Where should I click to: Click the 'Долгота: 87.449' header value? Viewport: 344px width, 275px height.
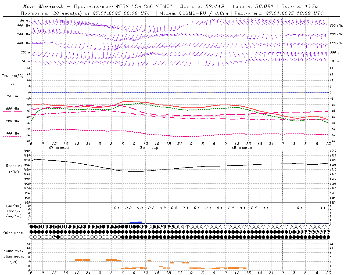tap(202, 6)
